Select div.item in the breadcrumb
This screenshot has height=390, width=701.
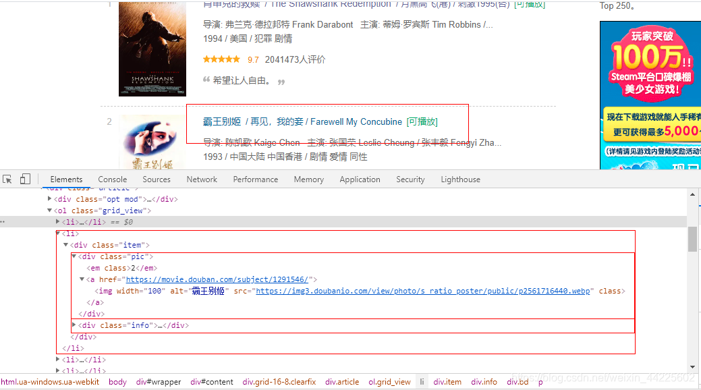point(447,382)
